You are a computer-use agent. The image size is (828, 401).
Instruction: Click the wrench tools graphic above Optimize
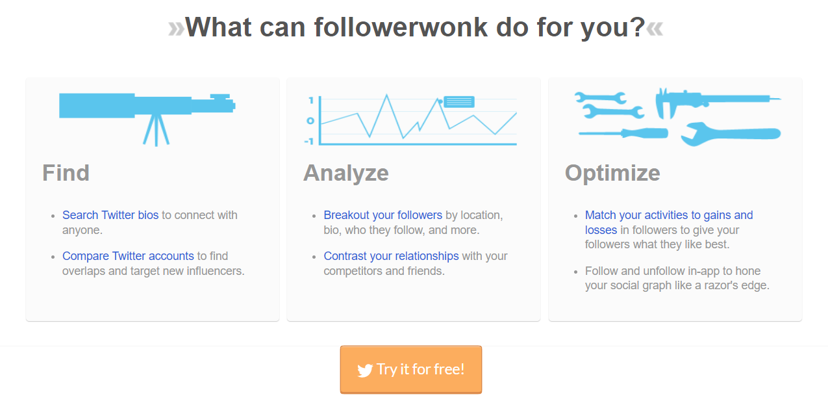[678, 117]
